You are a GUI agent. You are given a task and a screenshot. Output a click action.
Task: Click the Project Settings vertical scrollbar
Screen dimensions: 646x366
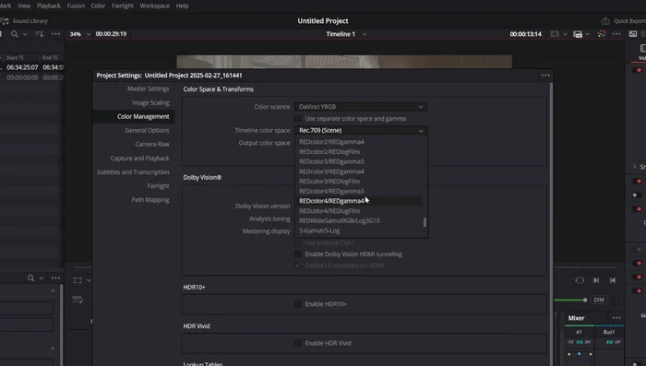[551, 224]
